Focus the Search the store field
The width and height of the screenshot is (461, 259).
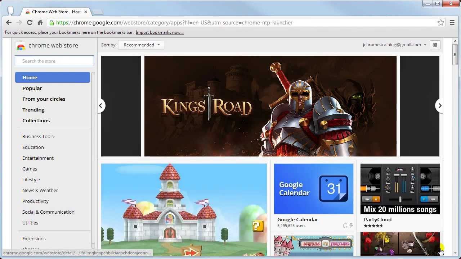point(54,61)
